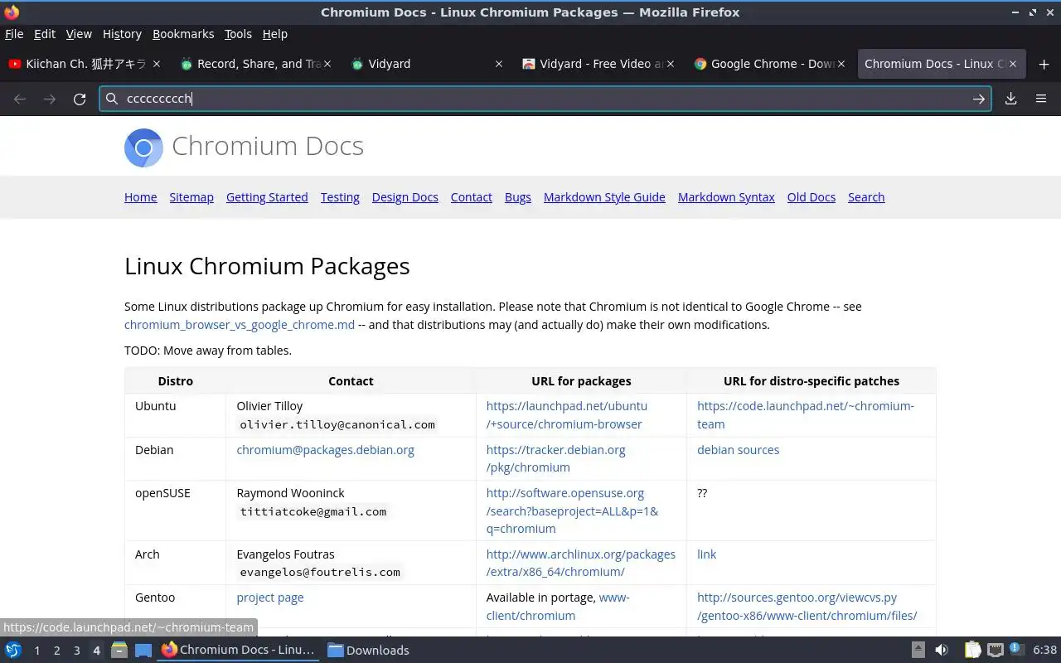This screenshot has height=663, width=1061.
Task: Open the Firefox downloads panel
Action: pos(1010,99)
